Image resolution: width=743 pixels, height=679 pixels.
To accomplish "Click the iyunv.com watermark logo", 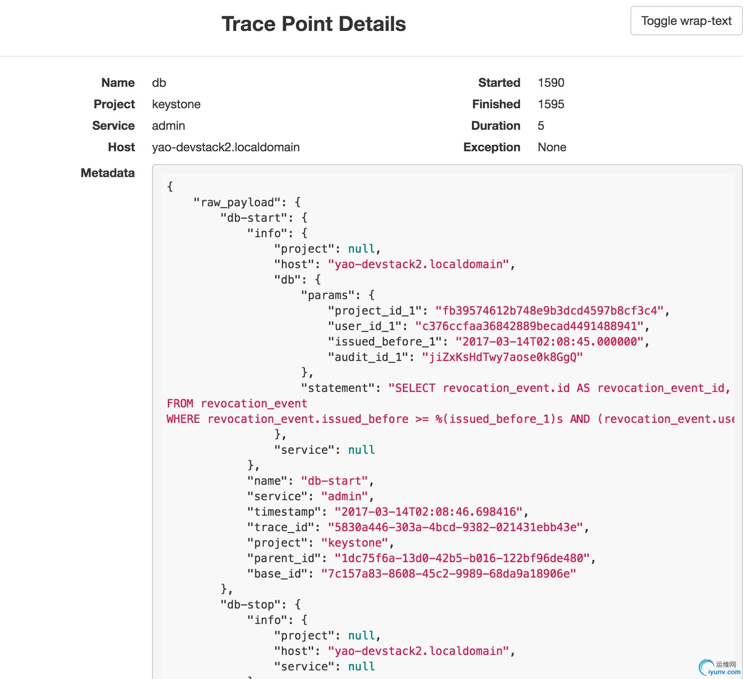I will (x=720, y=667).
